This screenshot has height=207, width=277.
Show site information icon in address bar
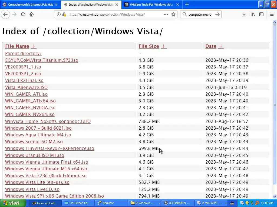59,14
